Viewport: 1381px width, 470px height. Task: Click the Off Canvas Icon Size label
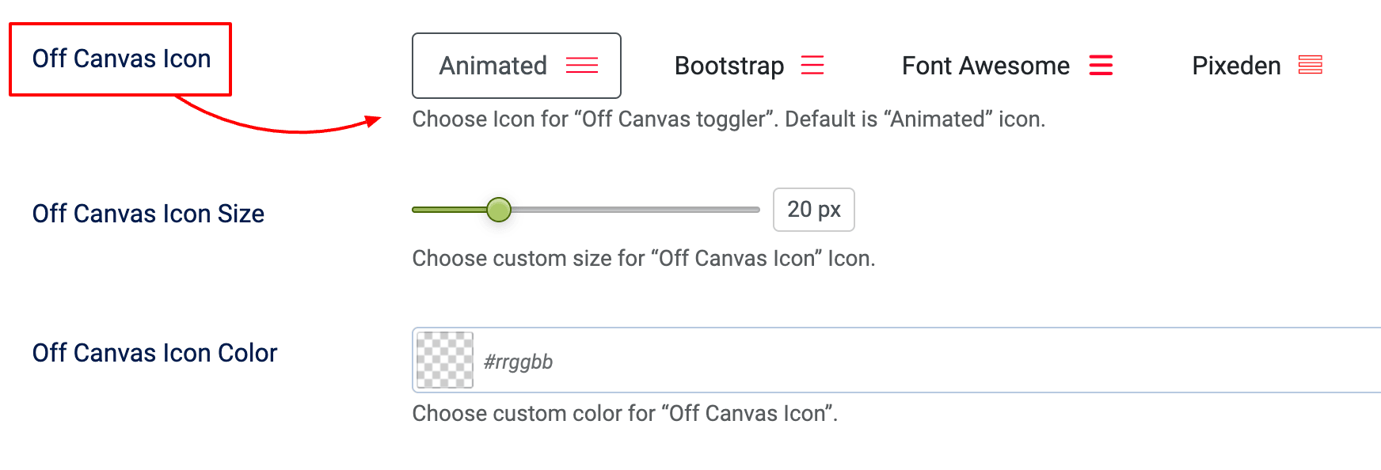(147, 213)
